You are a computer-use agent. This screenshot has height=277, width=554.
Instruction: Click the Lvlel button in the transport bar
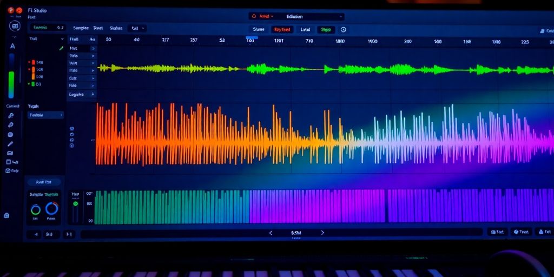click(x=305, y=30)
